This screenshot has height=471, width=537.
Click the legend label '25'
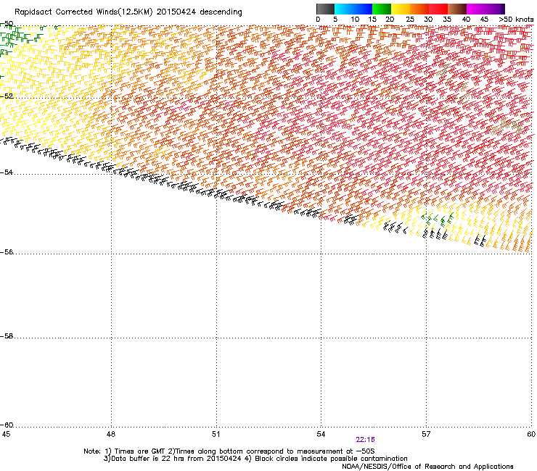coord(410,20)
